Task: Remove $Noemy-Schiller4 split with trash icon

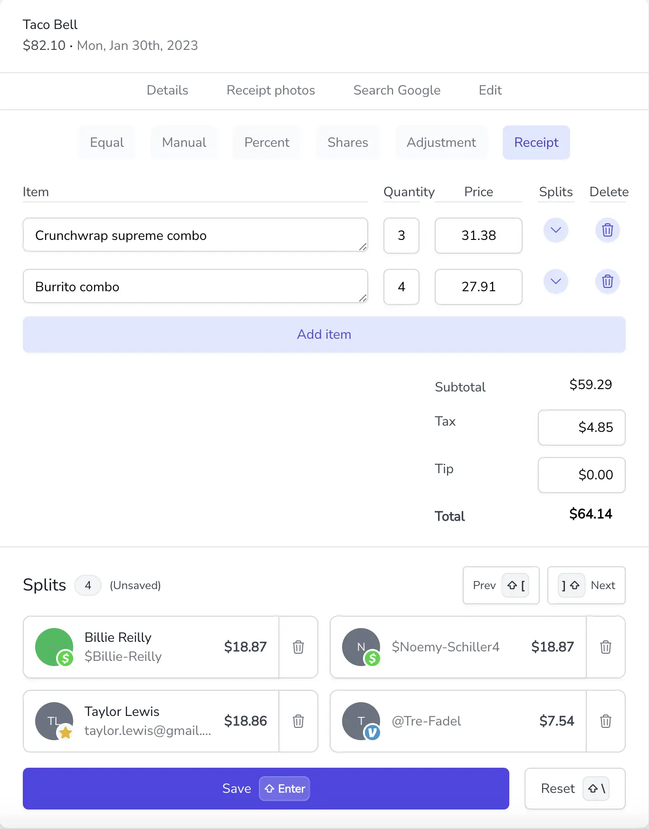Action: (605, 647)
